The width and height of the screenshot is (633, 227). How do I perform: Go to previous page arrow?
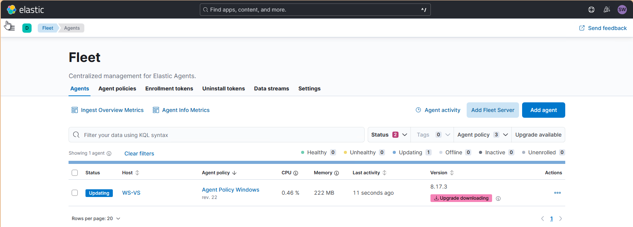[x=543, y=219]
